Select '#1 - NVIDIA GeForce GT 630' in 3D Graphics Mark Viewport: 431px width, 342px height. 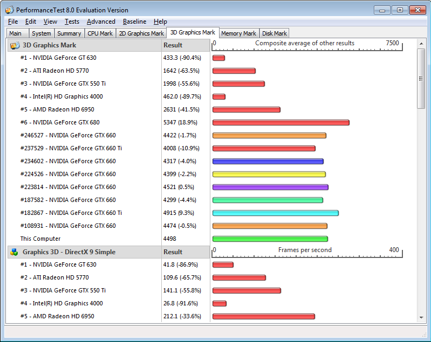tap(58, 58)
